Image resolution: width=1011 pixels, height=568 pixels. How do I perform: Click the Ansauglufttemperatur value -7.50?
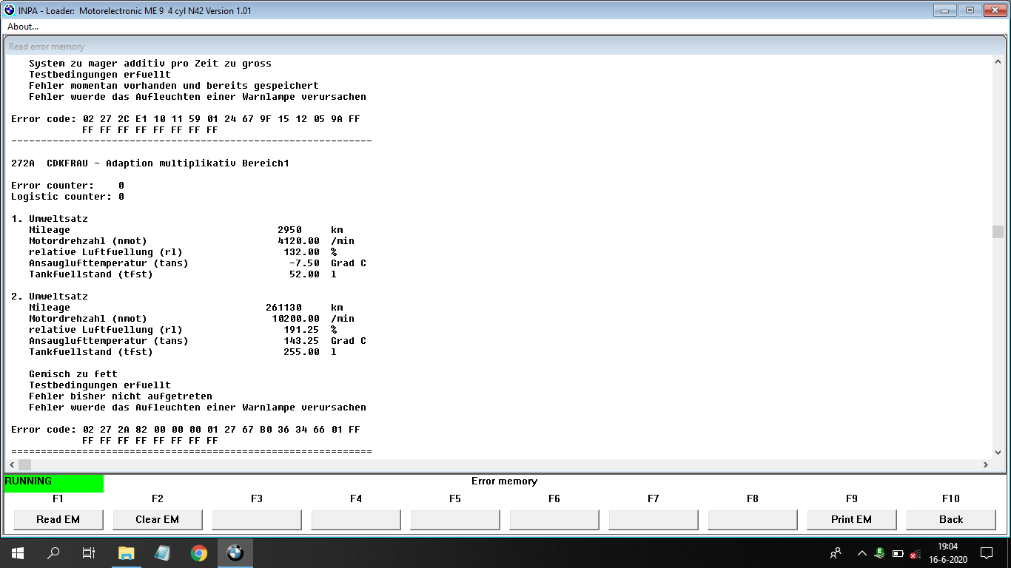click(304, 263)
